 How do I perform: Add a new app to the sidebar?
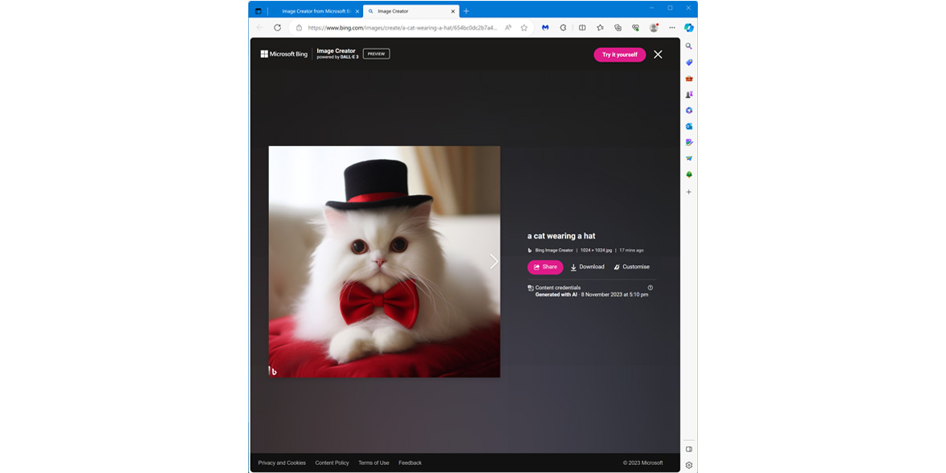(689, 192)
